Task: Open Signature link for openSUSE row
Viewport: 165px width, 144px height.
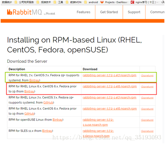Action: pyautogui.click(x=147, y=120)
